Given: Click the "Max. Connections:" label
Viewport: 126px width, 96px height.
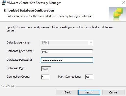Looking at the screenshot, I should click(x=70, y=77).
